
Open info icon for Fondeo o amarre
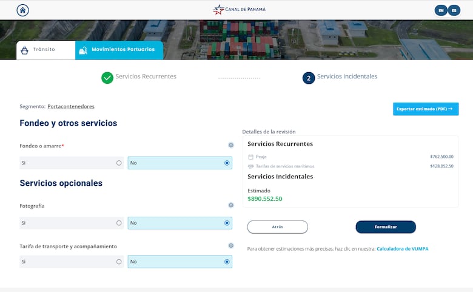(x=231, y=145)
